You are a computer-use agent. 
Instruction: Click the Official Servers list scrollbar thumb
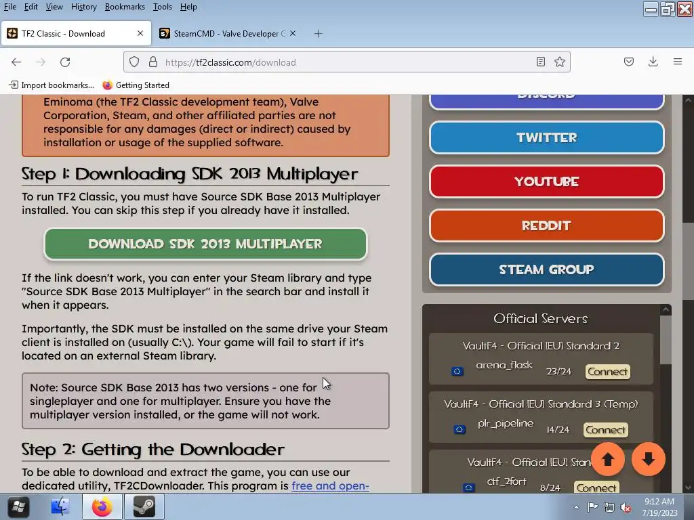pos(666,340)
